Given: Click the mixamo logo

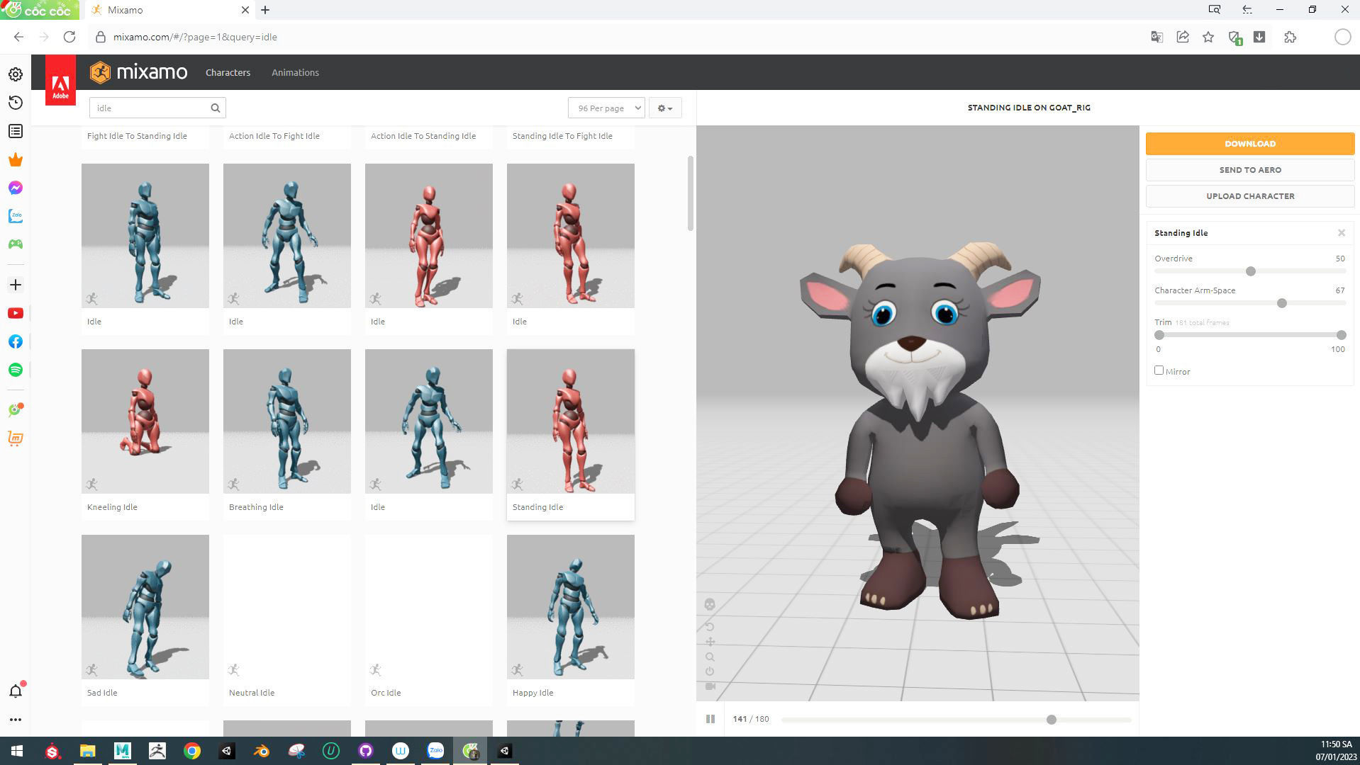Looking at the screenshot, I should pos(139,72).
